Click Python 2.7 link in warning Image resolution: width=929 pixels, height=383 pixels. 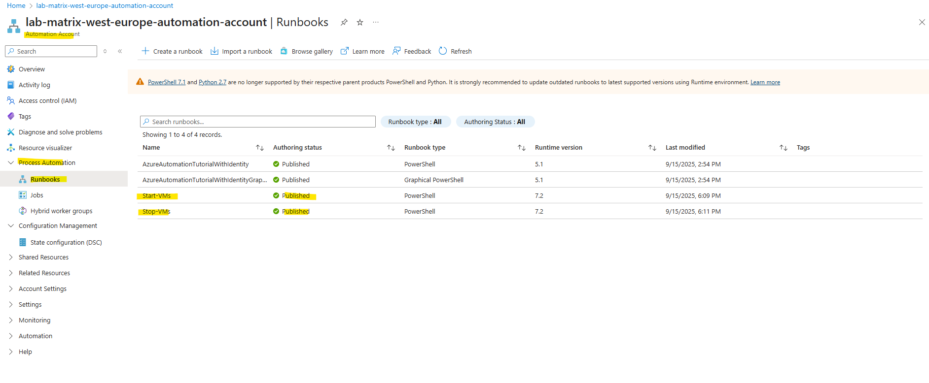click(x=213, y=82)
